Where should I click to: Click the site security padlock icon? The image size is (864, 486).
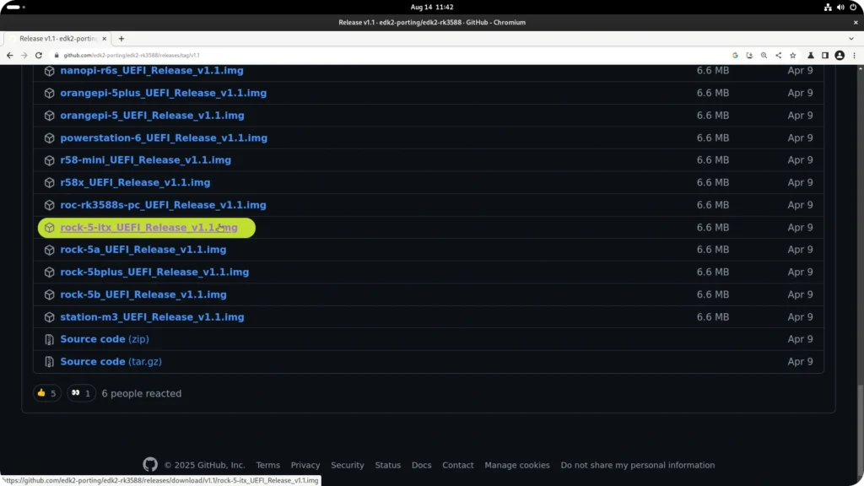[57, 55]
